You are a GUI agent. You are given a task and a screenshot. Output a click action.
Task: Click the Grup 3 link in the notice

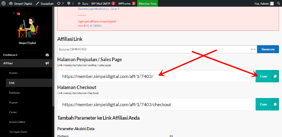[x=99, y=9]
